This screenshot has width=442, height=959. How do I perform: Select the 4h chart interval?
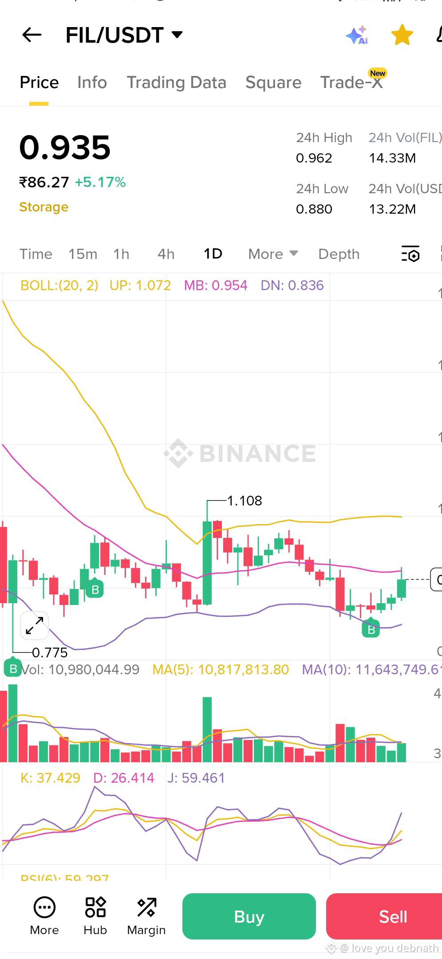pos(166,254)
